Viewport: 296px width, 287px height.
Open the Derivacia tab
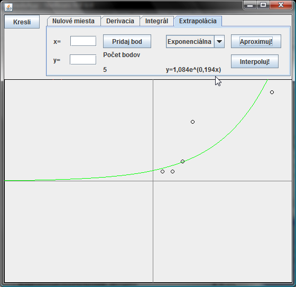tap(121, 21)
